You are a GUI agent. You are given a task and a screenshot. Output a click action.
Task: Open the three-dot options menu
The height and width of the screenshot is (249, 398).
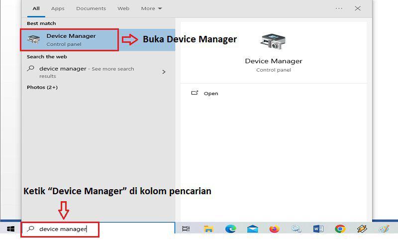[x=339, y=8]
